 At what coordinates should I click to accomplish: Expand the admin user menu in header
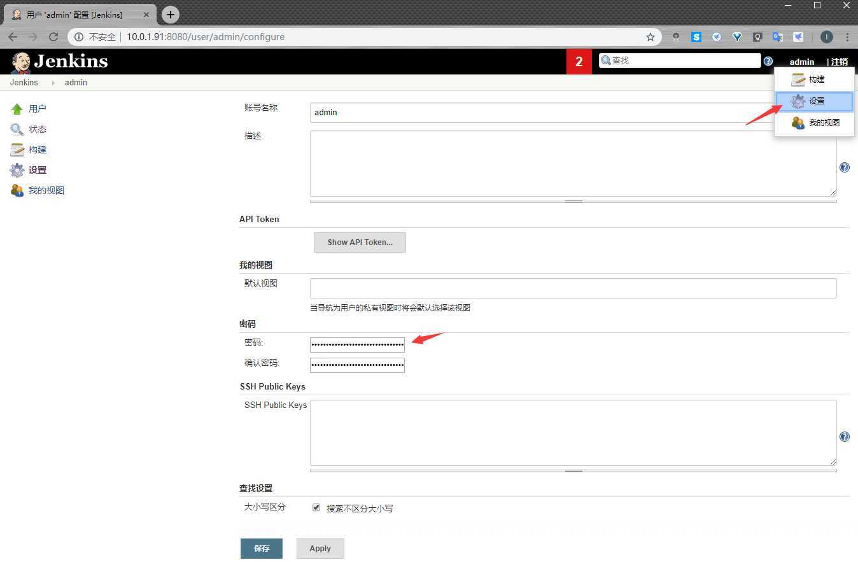coord(801,62)
